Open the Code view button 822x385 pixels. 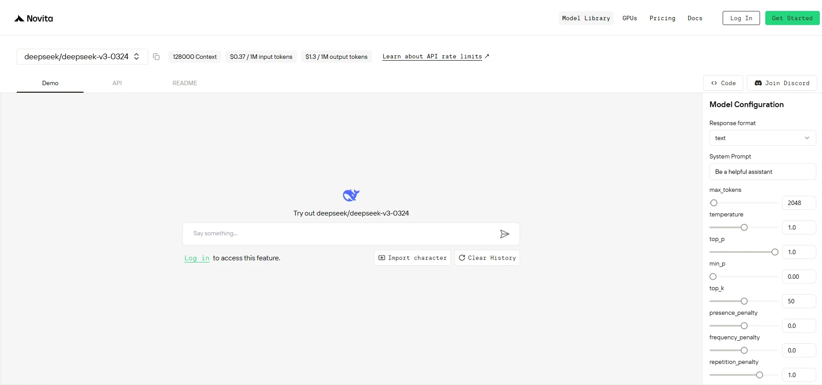coord(723,83)
